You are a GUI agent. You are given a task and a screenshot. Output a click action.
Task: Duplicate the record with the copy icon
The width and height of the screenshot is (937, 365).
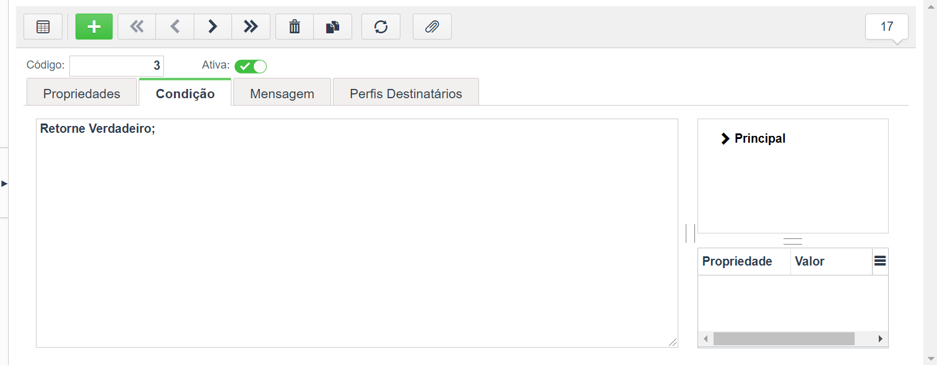tap(333, 27)
